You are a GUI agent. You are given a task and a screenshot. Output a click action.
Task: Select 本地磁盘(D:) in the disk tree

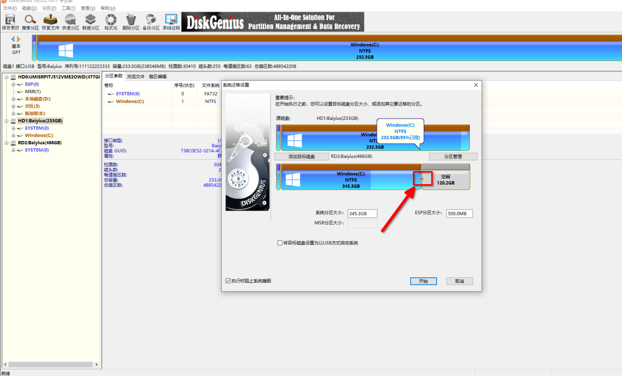tap(38, 99)
